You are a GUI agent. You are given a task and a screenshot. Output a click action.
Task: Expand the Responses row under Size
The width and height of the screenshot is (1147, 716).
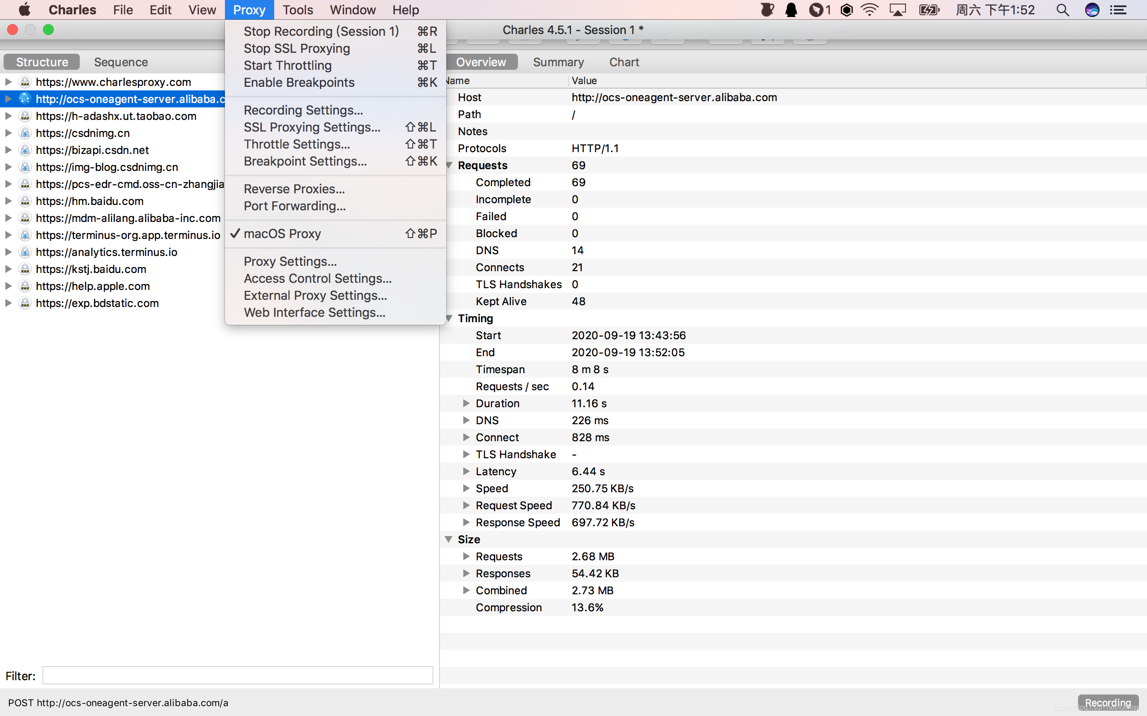466,573
